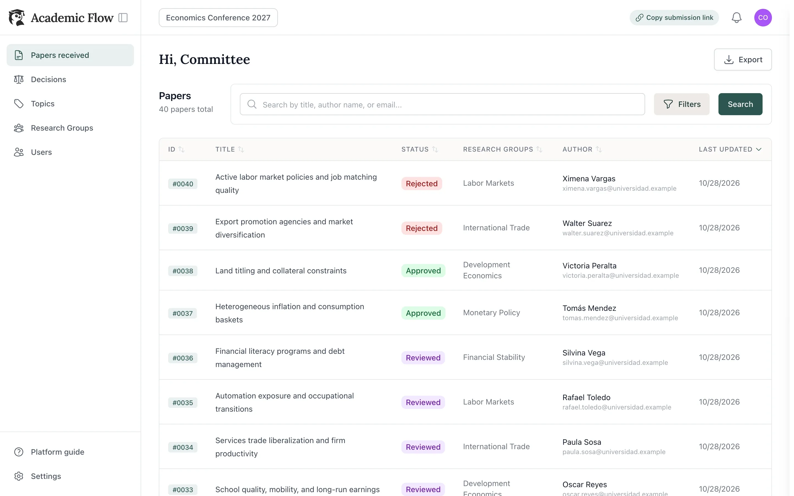Sort by Title using its sort arrows
The height and width of the screenshot is (496, 794).
tap(241, 150)
